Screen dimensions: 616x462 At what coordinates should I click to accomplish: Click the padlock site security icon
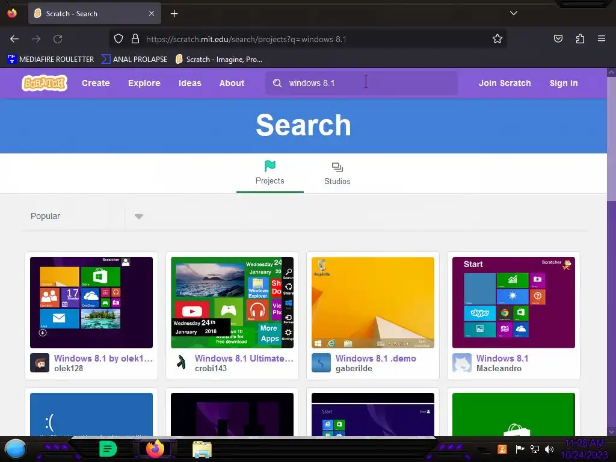click(135, 38)
